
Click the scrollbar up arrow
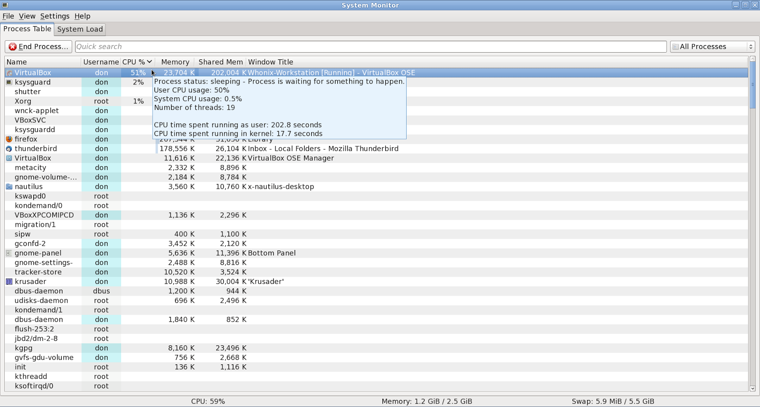(x=752, y=59)
